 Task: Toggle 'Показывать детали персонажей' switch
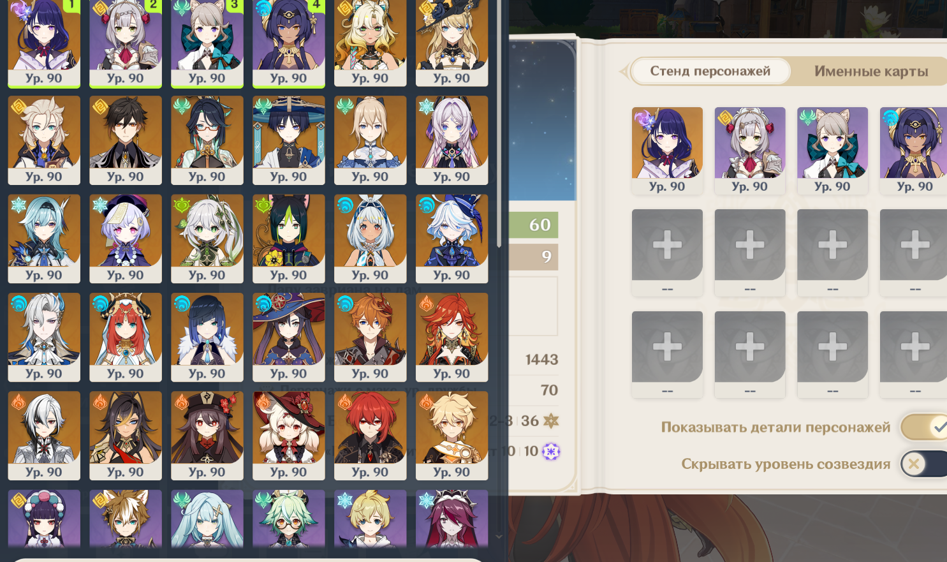coord(924,427)
